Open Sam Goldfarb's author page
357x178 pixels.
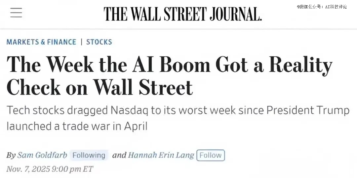click(x=42, y=155)
